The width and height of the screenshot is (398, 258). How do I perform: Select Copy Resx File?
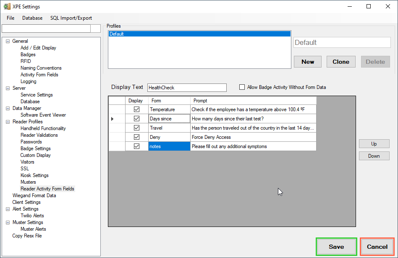pos(27,236)
